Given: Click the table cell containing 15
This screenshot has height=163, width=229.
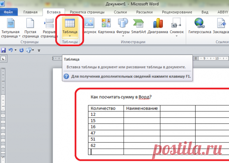Looking at the screenshot, I should (x=106, y=121).
